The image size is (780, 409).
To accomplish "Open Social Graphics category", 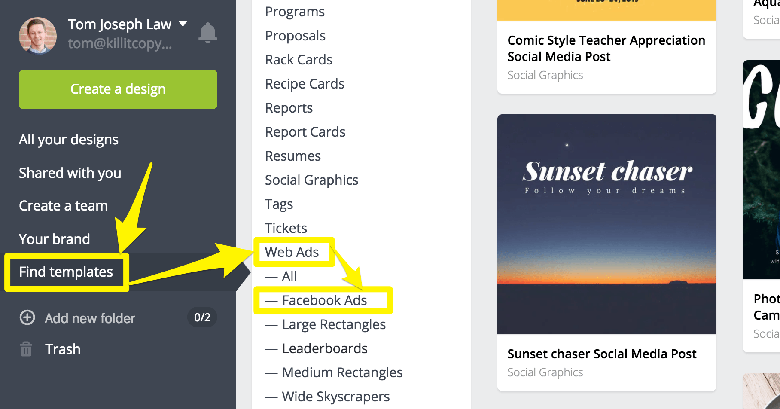I will pyautogui.click(x=311, y=180).
